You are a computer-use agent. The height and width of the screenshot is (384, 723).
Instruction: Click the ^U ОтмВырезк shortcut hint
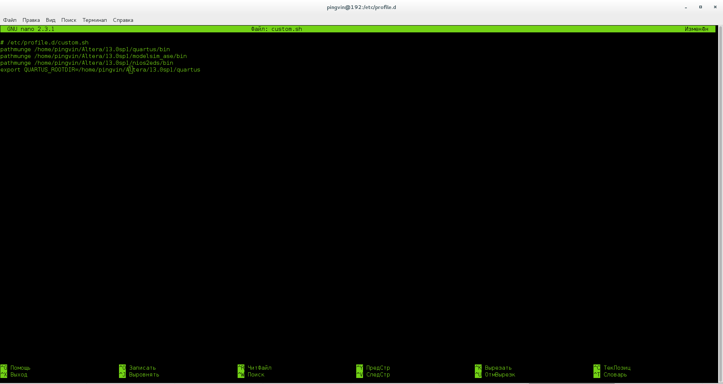pos(495,375)
